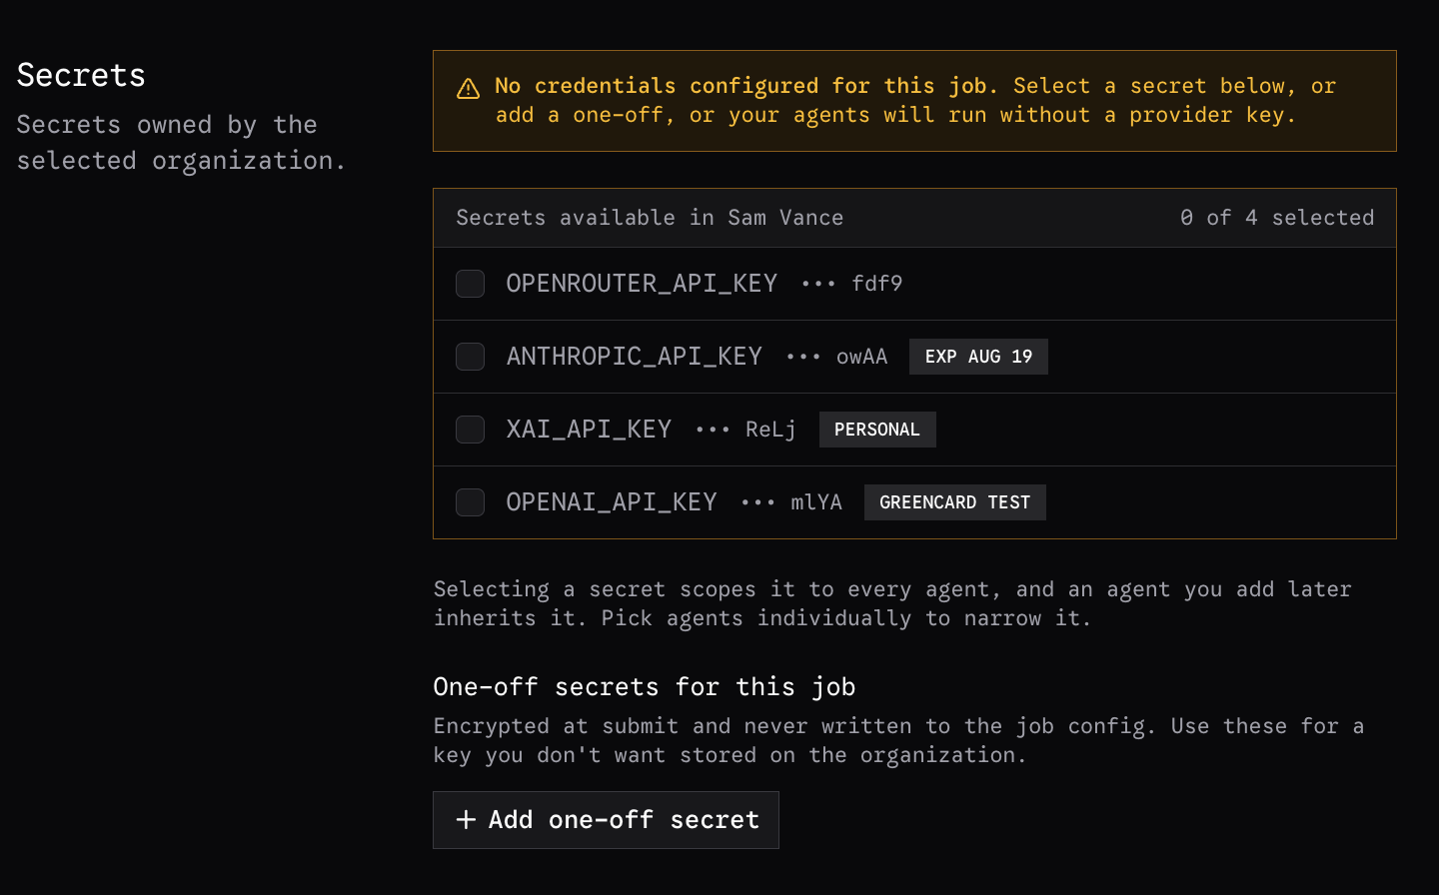Click the XAI_API_KEY name text
Screen dimensions: 1439x895
click(589, 430)
